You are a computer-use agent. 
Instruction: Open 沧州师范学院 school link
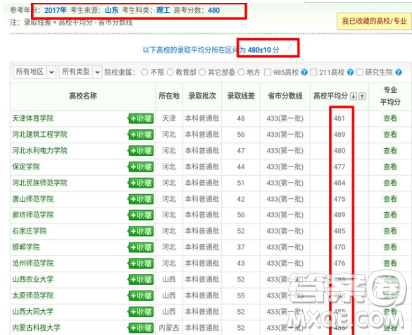[x=33, y=263]
